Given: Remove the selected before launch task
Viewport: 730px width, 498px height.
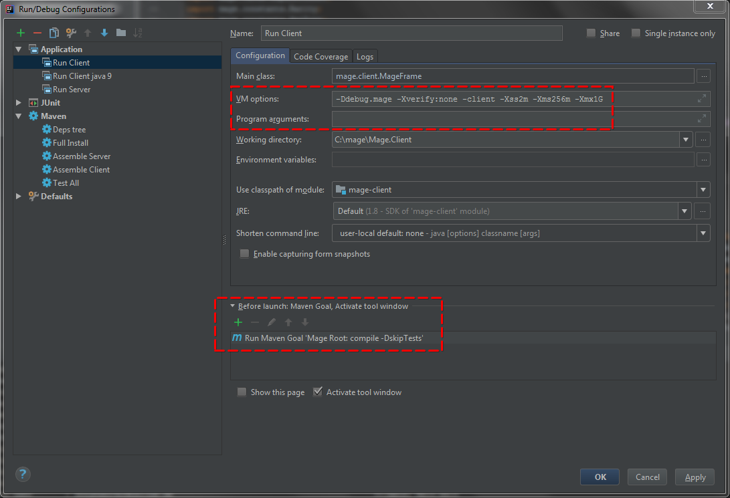Looking at the screenshot, I should click(x=255, y=322).
